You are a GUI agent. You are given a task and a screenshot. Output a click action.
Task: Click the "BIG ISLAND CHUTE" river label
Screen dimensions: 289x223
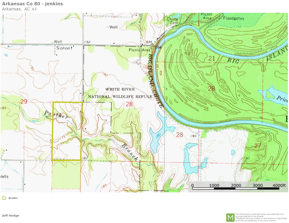click(155, 81)
